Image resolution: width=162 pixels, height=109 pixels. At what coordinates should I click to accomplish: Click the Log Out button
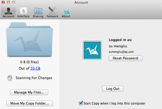113,89
